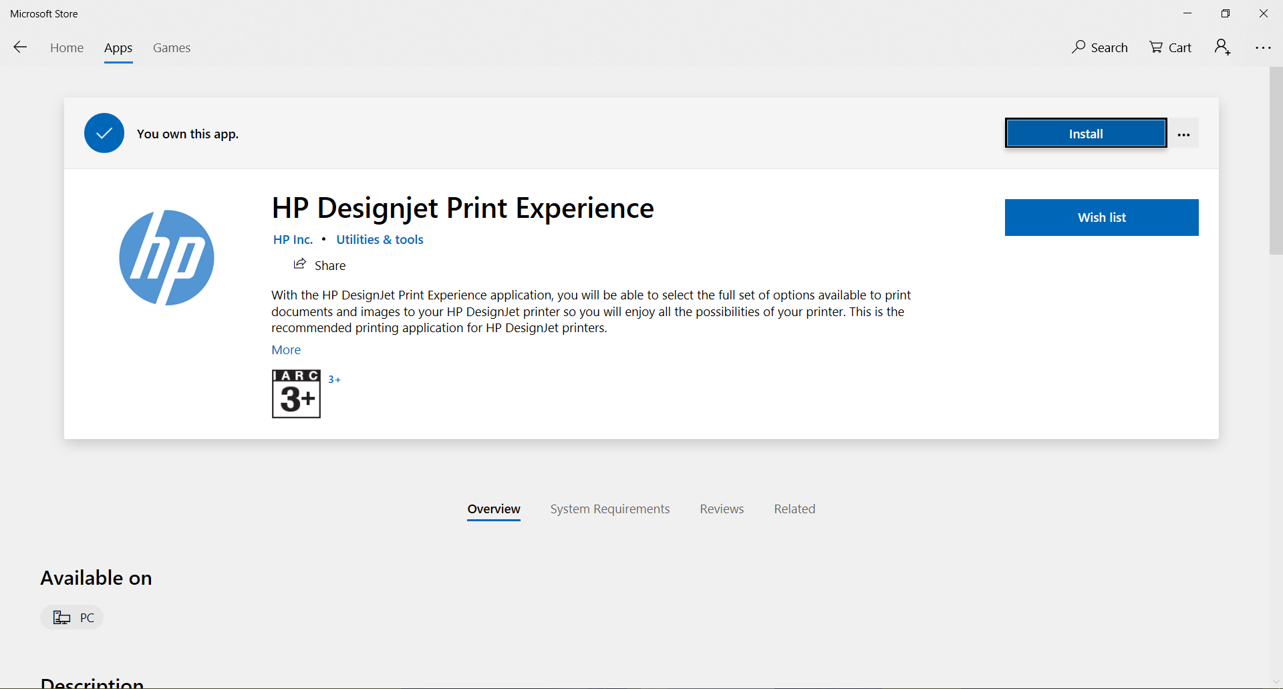Switch to the Home tab
Screen dimensions: 1283x689
[67, 47]
